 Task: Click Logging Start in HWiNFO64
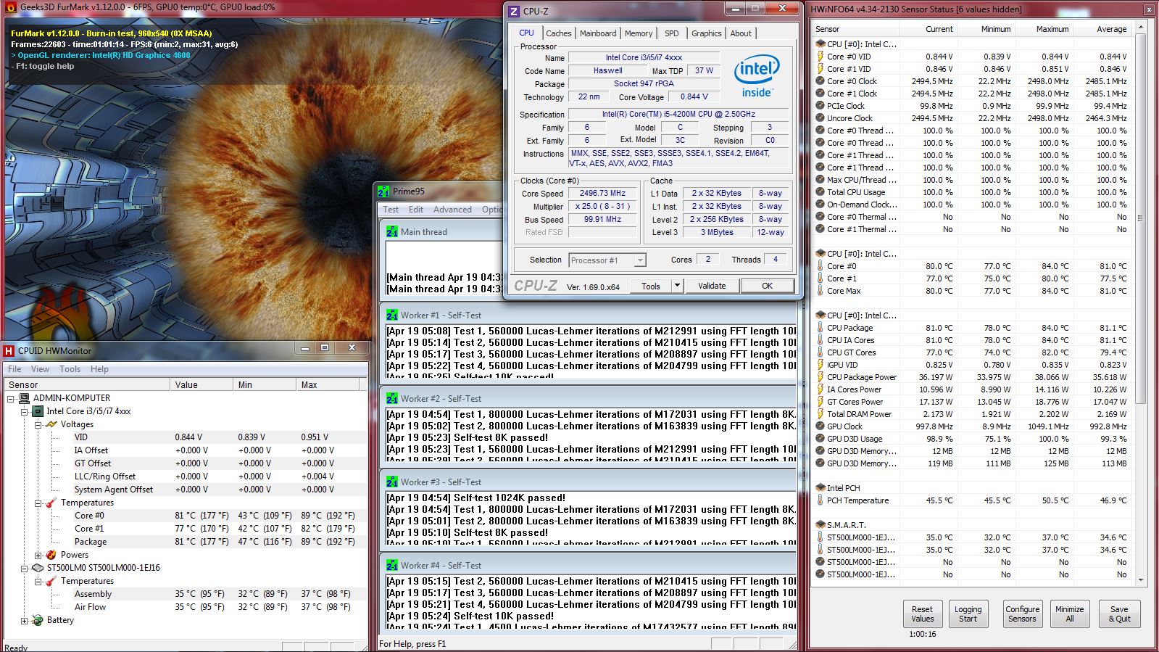(968, 614)
